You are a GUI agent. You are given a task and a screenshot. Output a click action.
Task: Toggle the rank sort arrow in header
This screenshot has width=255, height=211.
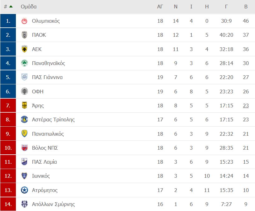11,7
